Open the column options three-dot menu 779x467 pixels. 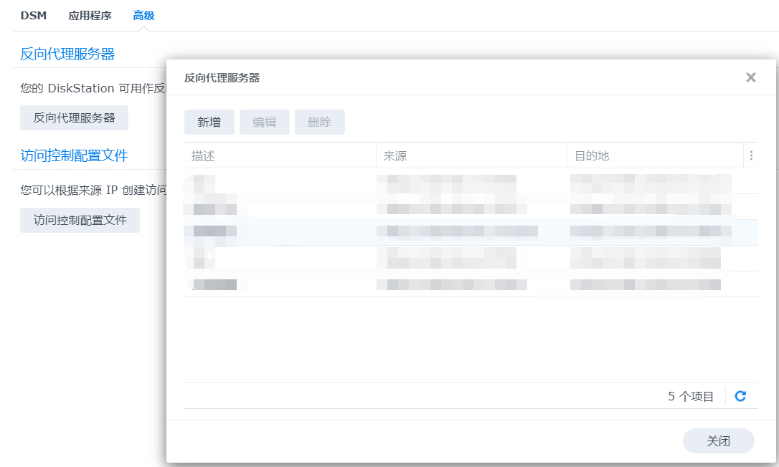[x=751, y=155]
